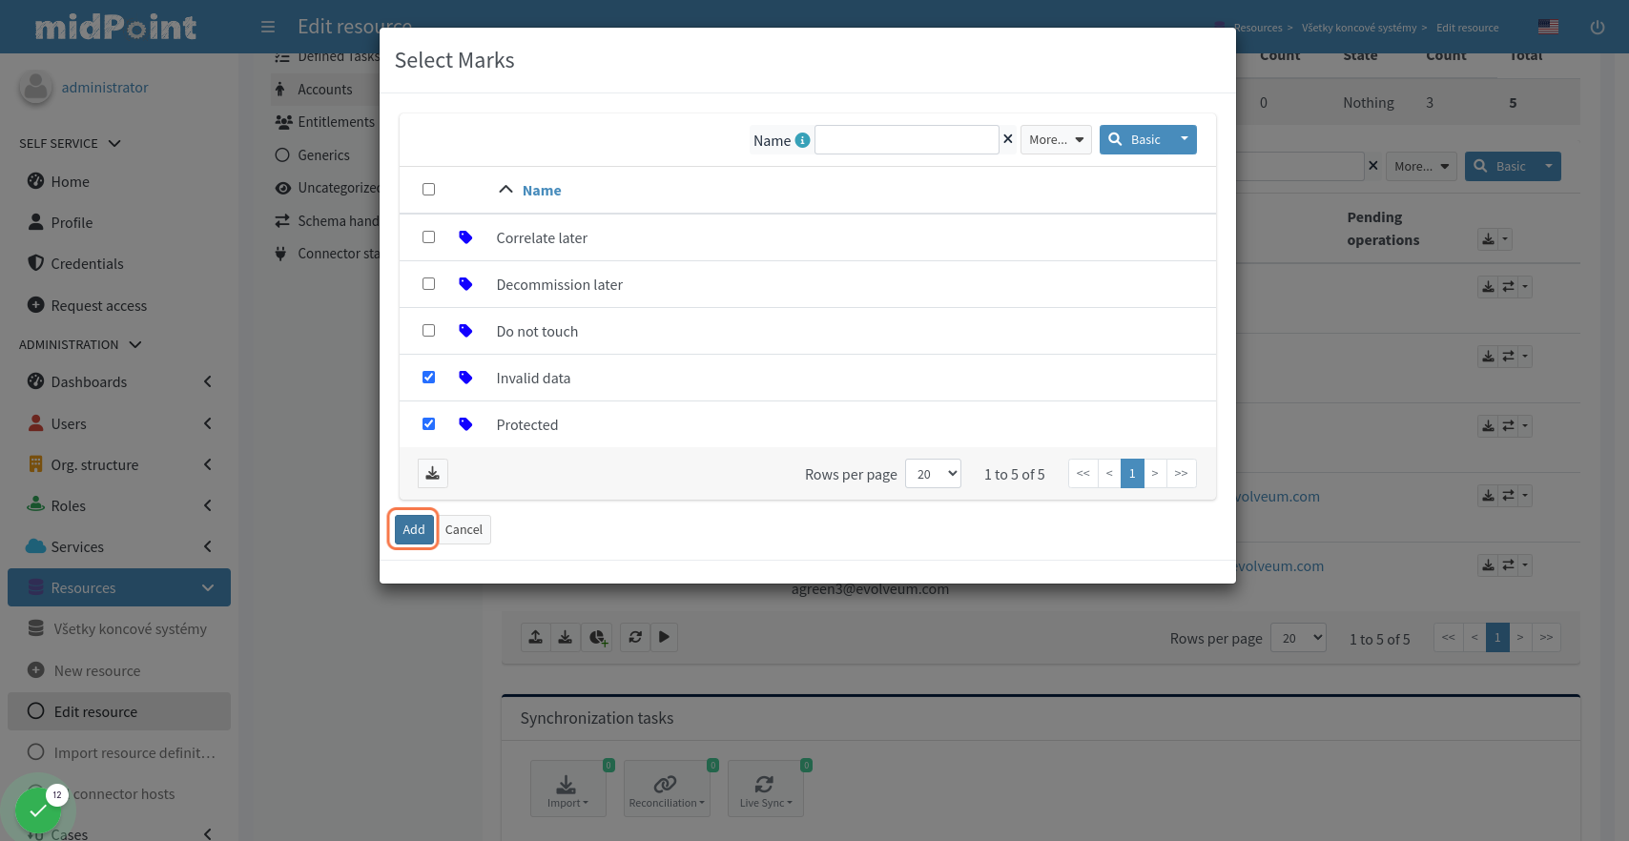This screenshot has height=841, width=1629.
Task: Toggle the select-all checkbox in header
Action: point(428,190)
